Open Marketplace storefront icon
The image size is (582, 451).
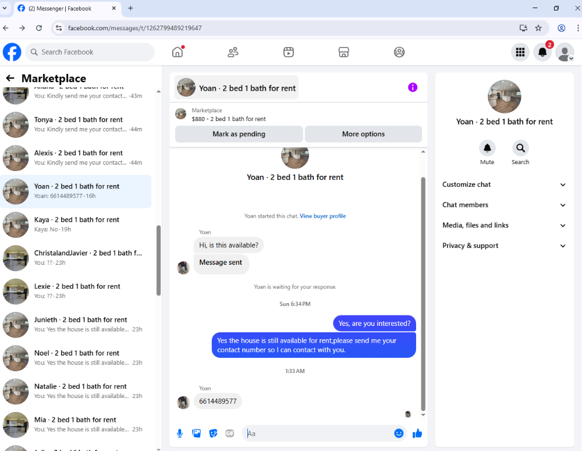(x=344, y=52)
